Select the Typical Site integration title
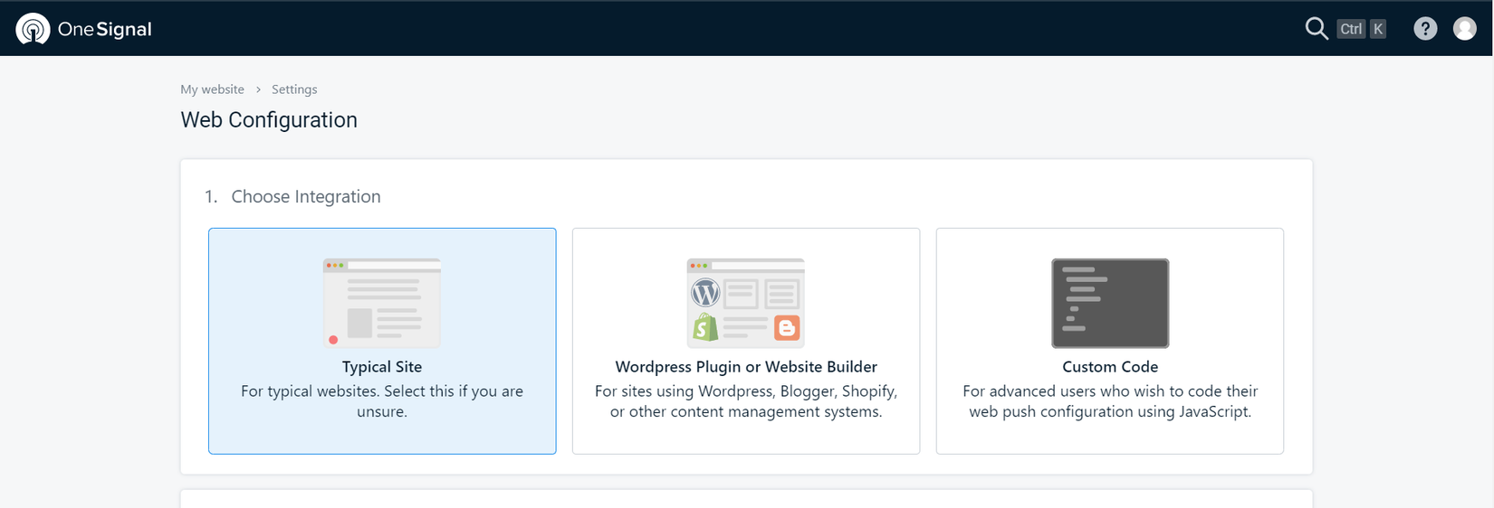This screenshot has width=1494, height=508. pyautogui.click(x=382, y=367)
